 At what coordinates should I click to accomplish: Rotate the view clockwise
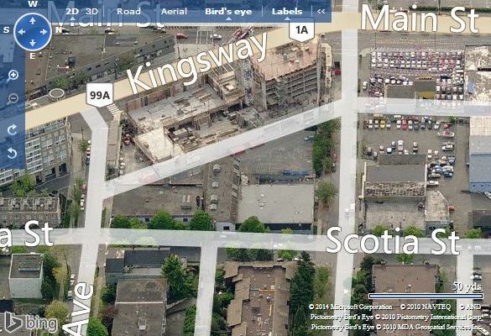[13, 129]
